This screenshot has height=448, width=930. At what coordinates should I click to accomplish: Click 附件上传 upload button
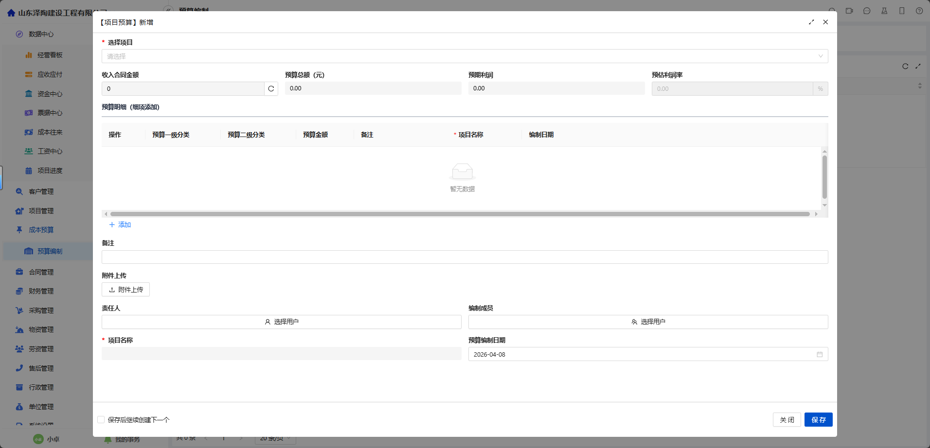coord(125,290)
